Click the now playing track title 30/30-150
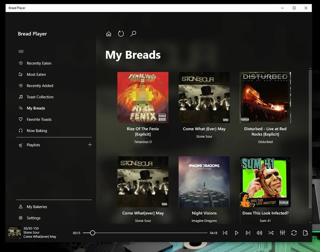The image size is (320, 252). (31, 228)
